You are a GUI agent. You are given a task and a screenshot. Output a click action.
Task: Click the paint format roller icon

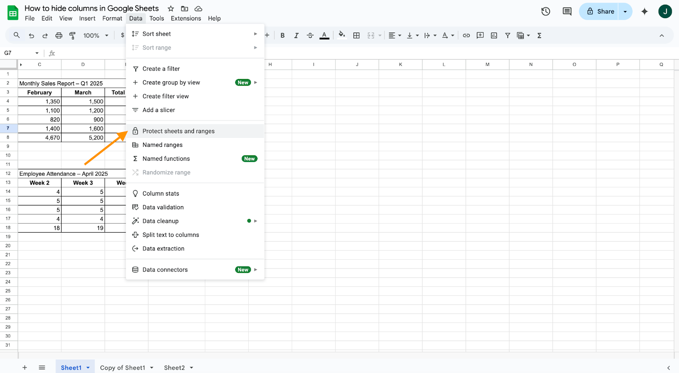(x=73, y=36)
